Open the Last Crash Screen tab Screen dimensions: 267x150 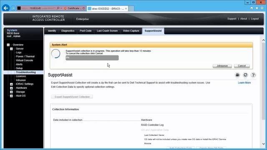pyautogui.click(x=107, y=31)
